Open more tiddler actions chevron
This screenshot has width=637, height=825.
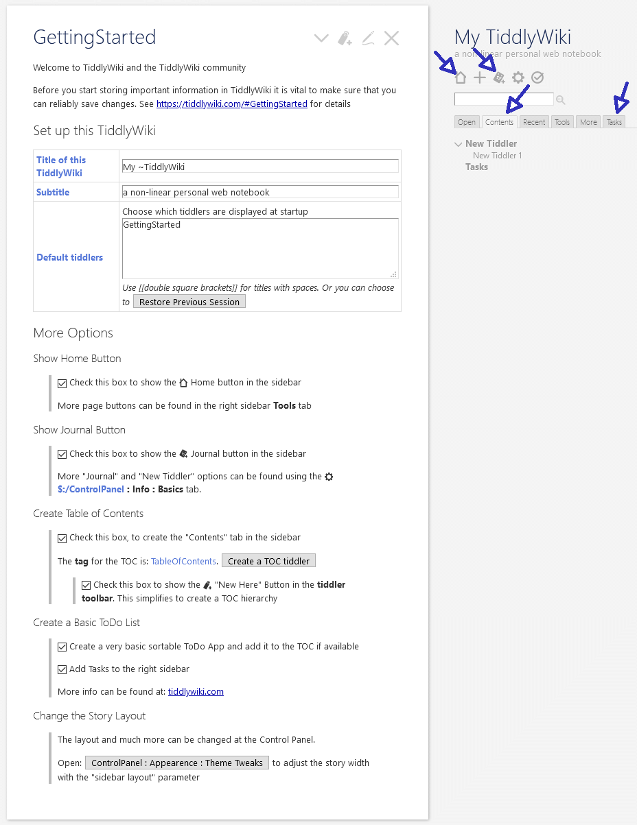[321, 38]
